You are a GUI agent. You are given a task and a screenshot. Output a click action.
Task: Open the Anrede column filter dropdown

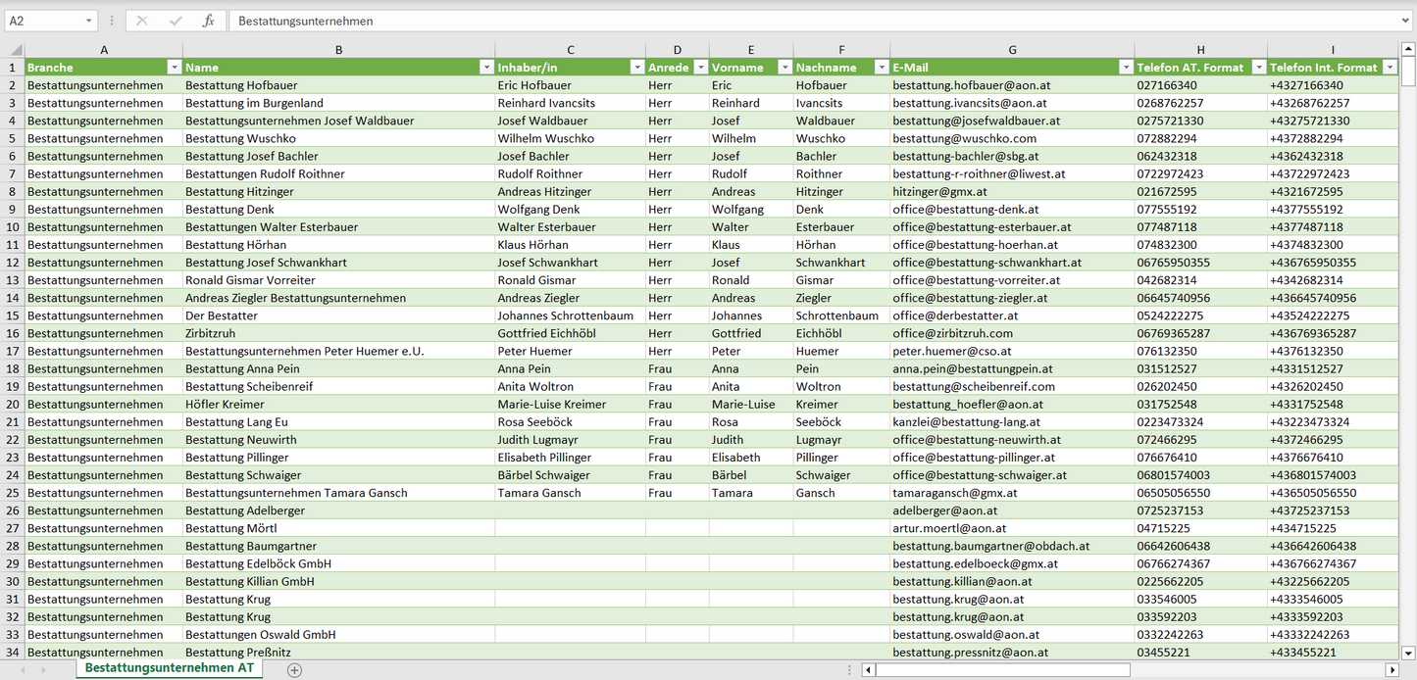pyautogui.click(x=700, y=68)
